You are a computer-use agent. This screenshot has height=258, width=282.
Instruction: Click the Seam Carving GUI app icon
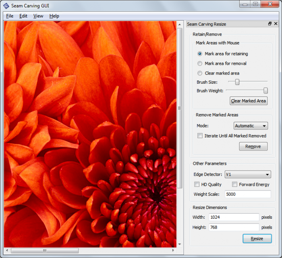[x=6, y=6]
